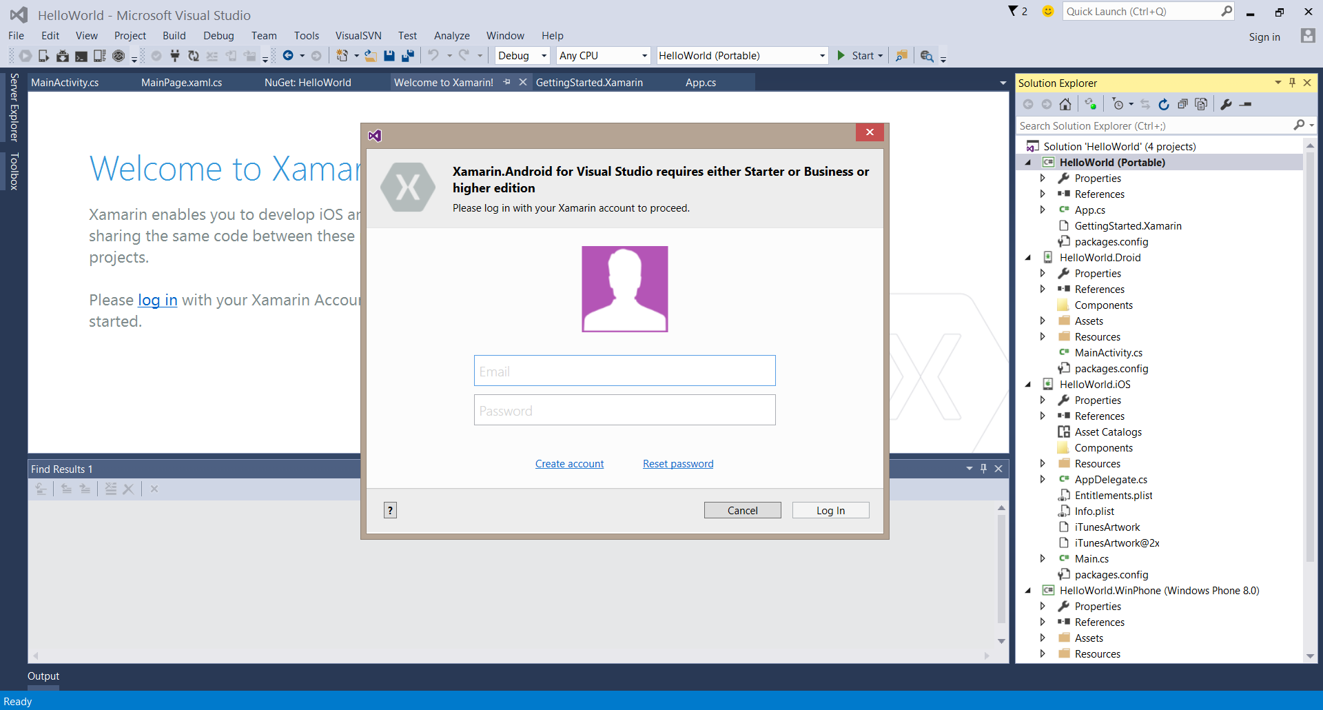Click the Navigate Backward blue arrow icon
Screen dimensions: 1323x710
(288, 56)
